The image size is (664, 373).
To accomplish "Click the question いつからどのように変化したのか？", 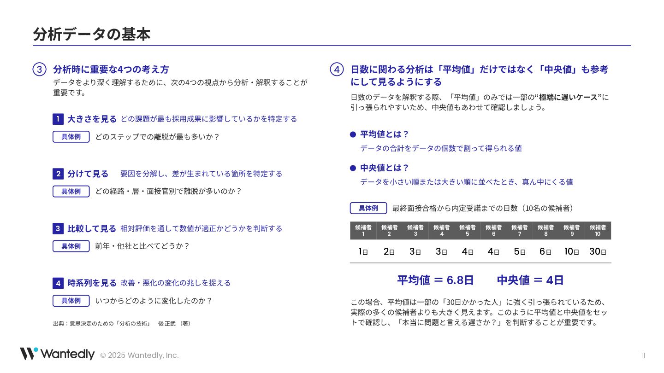I will tap(154, 301).
